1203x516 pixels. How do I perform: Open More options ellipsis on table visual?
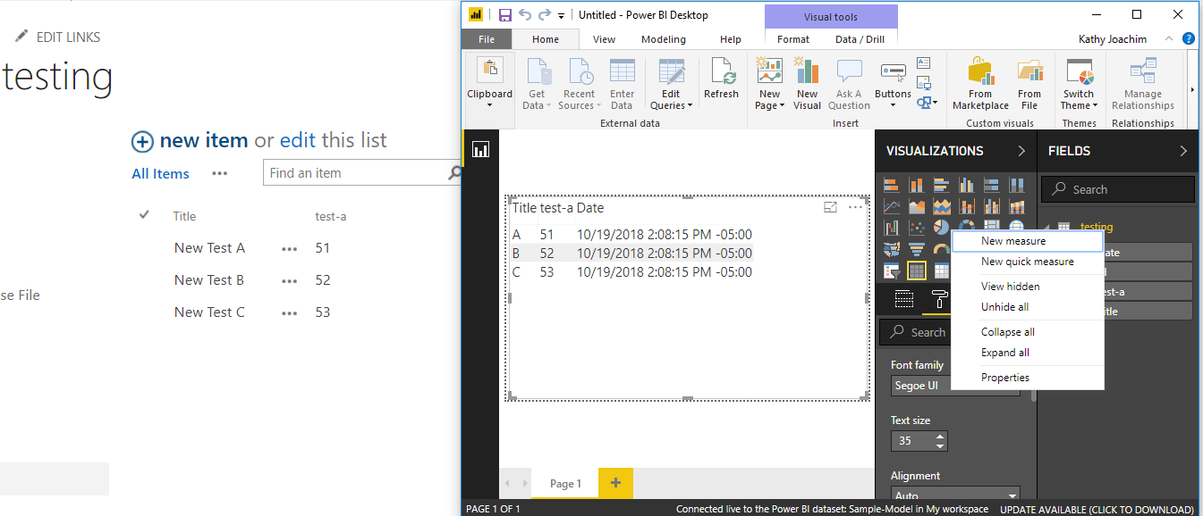coord(855,207)
